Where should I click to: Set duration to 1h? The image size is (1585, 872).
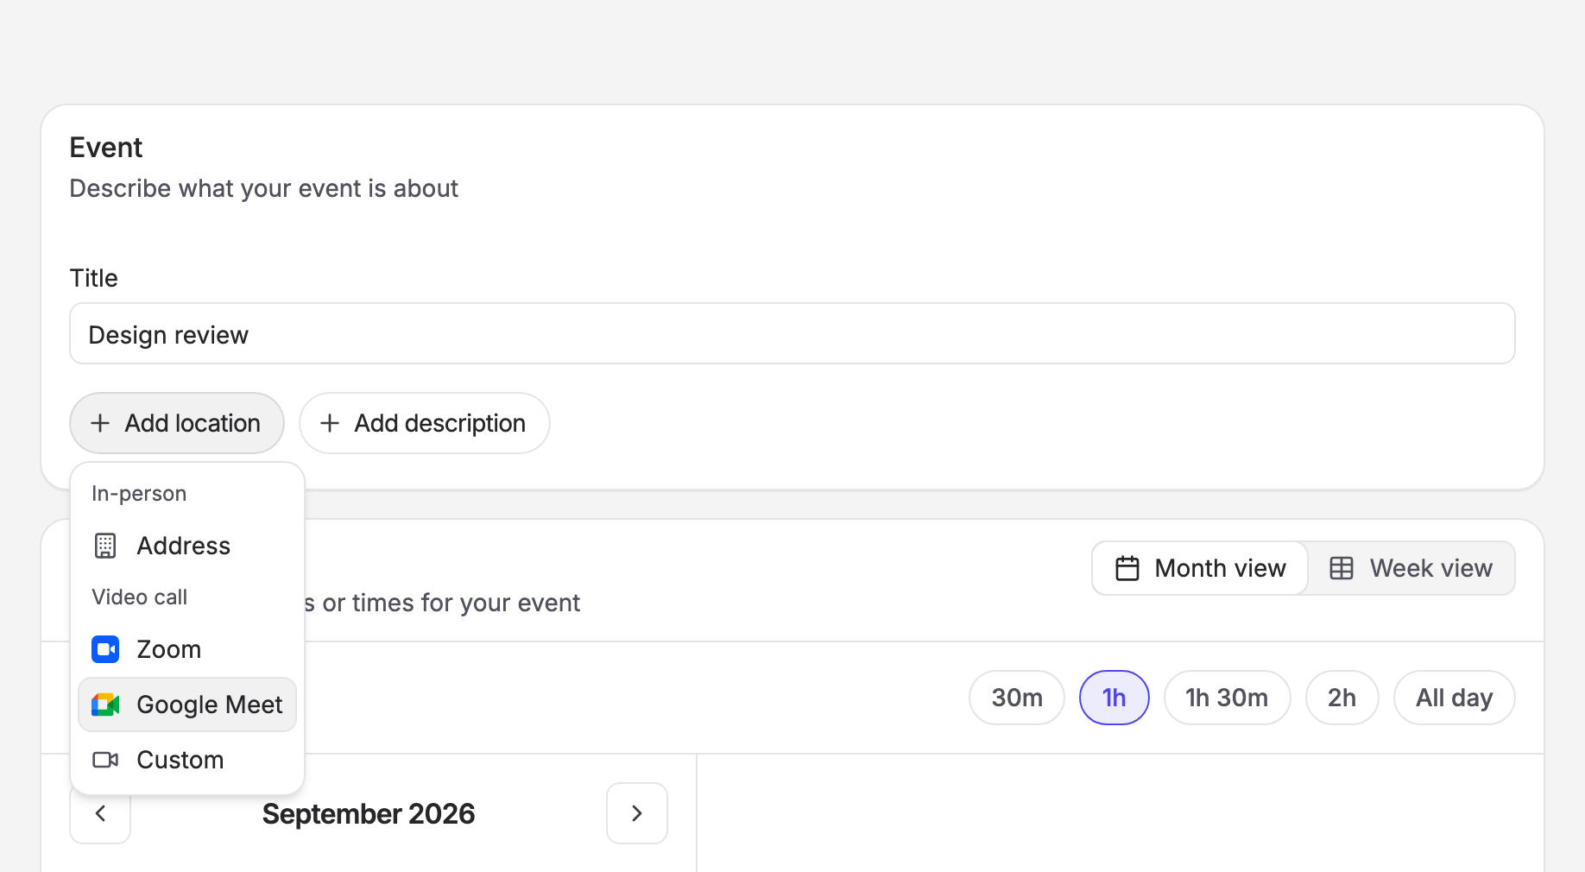(x=1115, y=698)
